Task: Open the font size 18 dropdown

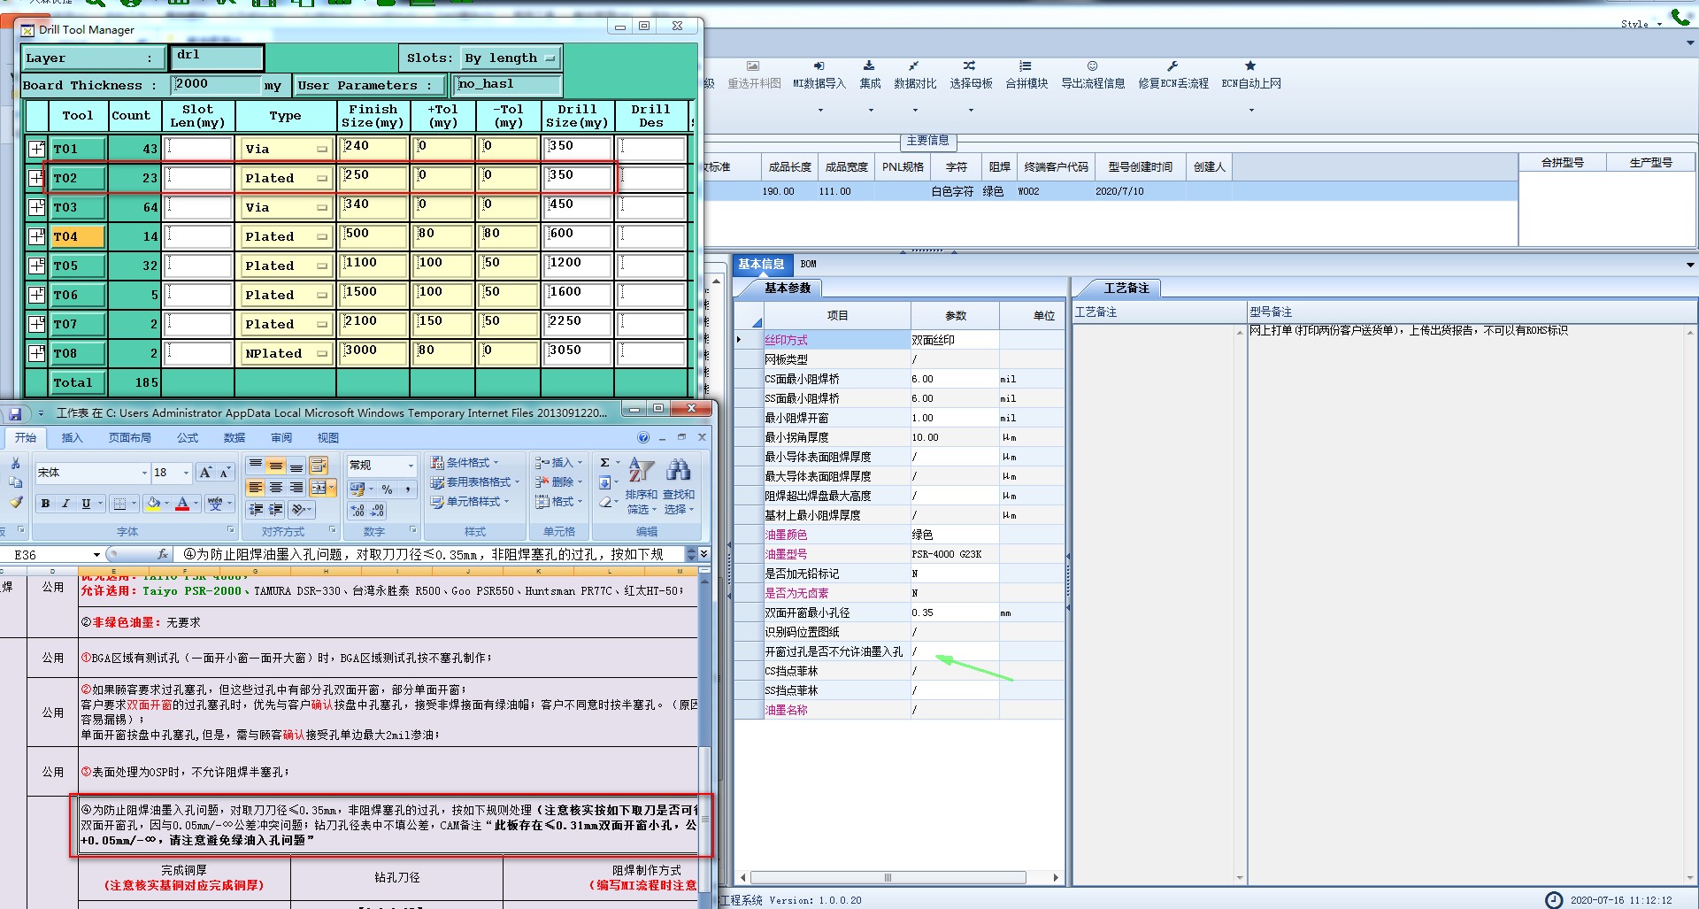Action: coord(186,473)
